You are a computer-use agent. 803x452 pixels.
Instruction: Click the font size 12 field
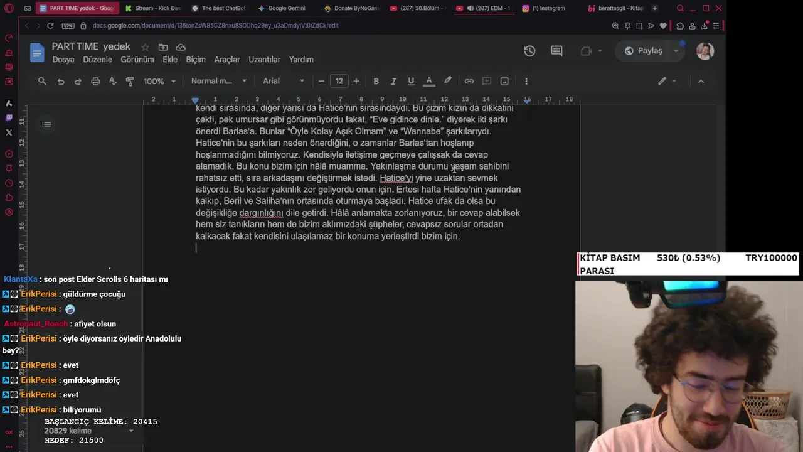click(339, 81)
